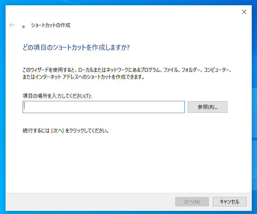Click the heading どの項目のショートカットを作成しますか?
Screen dimensions: 257x214
76,48
